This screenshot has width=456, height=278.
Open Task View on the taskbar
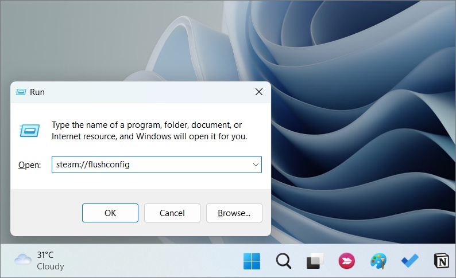coord(315,261)
